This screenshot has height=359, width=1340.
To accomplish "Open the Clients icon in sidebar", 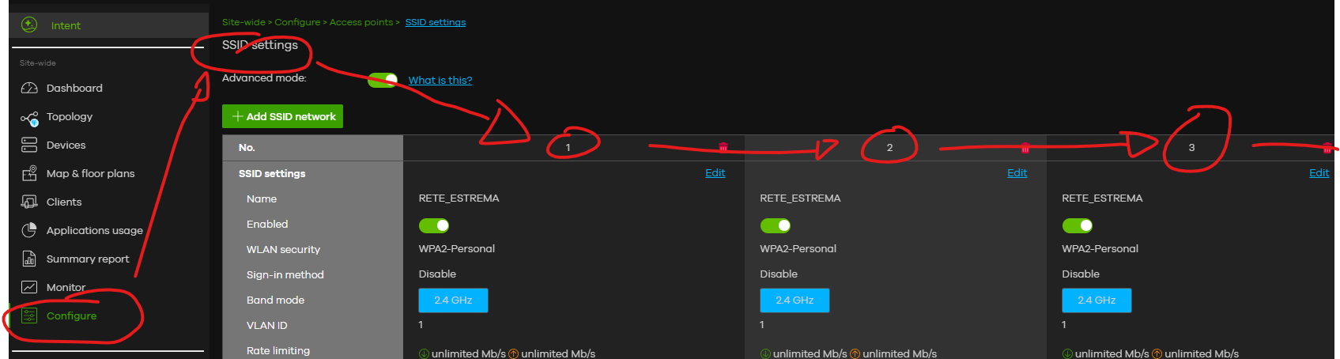I will 29,202.
